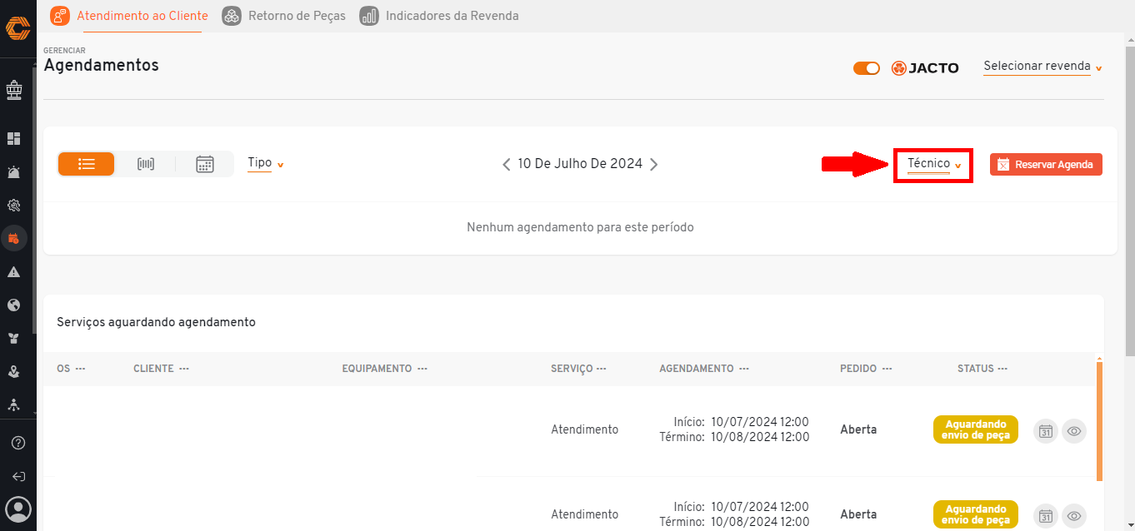Open PEDIDO column header options
Viewport: 1135px width, 531px height.
(x=887, y=369)
